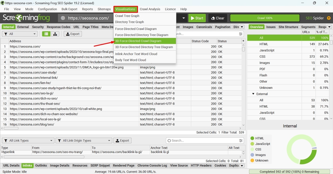This screenshot has height=174, width=333.
Task: Click the Images legend color swatch
Action: [x=252, y=155]
